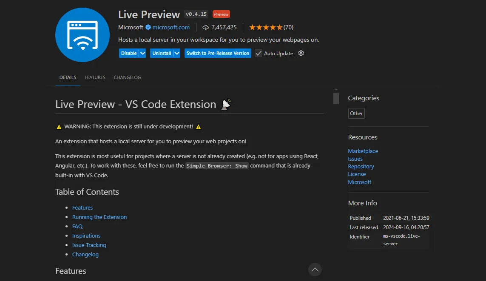Expand the Uninstall dropdown arrow

[177, 53]
